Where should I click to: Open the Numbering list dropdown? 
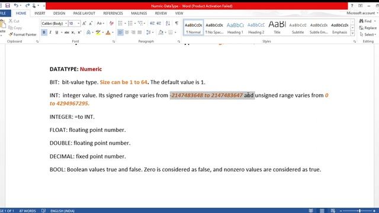click(135, 24)
